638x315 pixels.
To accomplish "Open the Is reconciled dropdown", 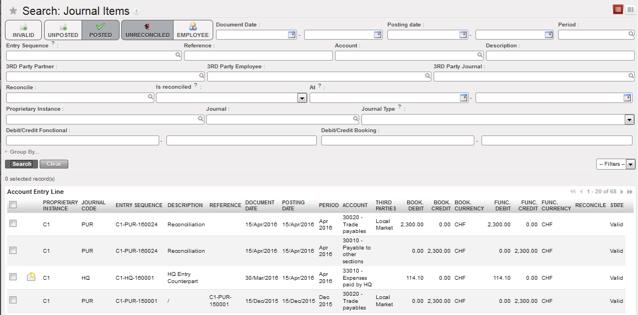I will click(x=302, y=98).
